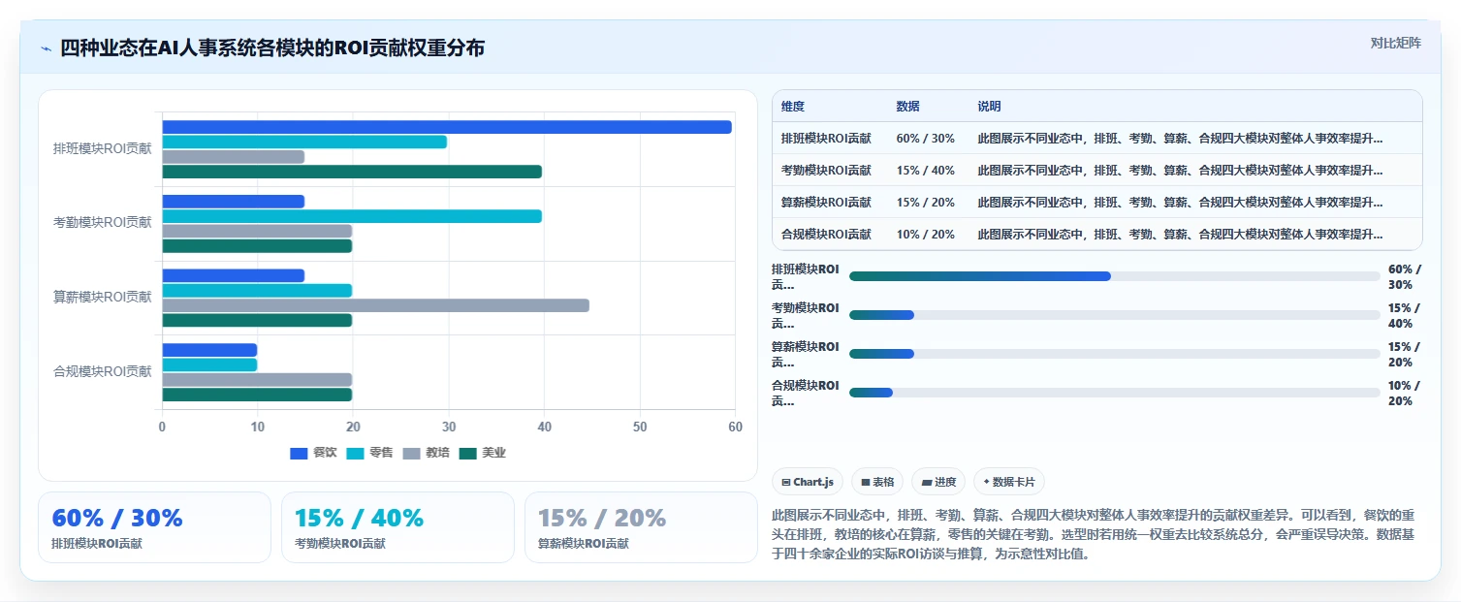The height and width of the screenshot is (602, 1461).
Task: Select the 算薪模块ROI贡献 table row cell
Action: click(826, 203)
